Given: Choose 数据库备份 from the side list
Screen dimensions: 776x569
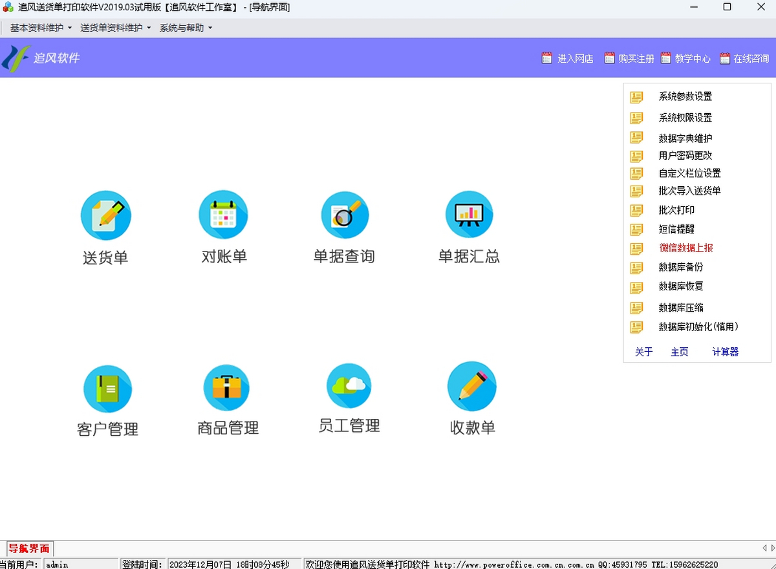Looking at the screenshot, I should coord(680,267).
